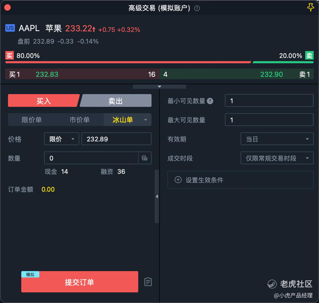This screenshot has height=303, width=319.
Task: Click the change +0.75 +0.32% text
Action: pyautogui.click(x=119, y=30)
